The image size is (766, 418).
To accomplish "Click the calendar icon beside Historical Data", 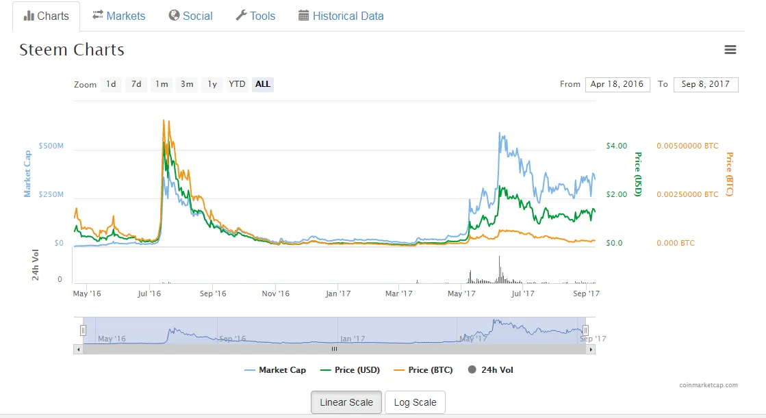I will pos(303,16).
